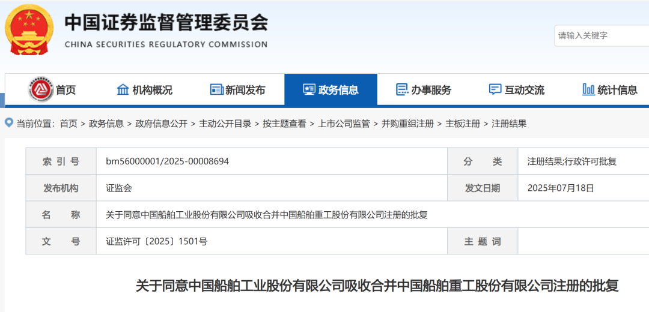This screenshot has width=649, height=312.
Task: Click the 统计信息 bar chart icon
Action: pyautogui.click(x=588, y=90)
